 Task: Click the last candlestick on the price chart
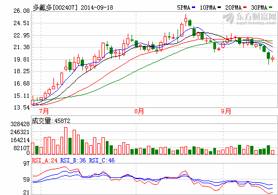click(x=273, y=58)
